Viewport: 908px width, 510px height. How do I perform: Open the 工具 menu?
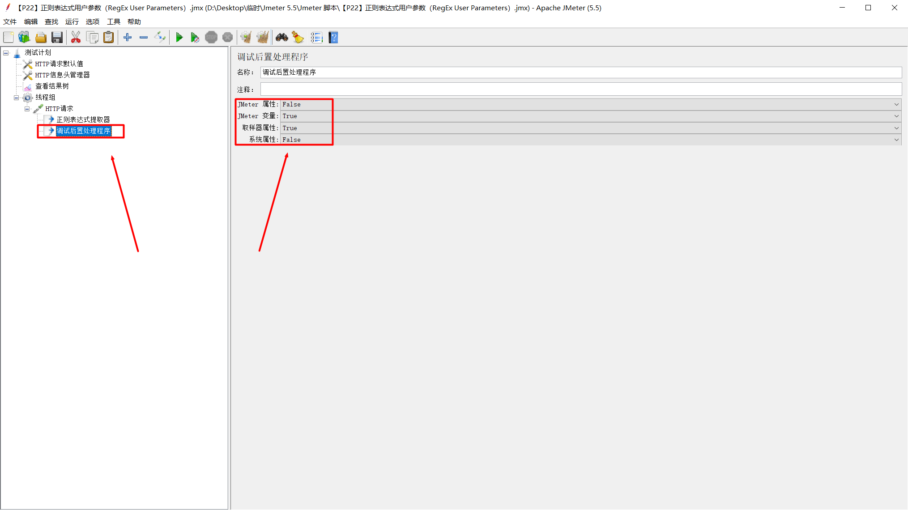(114, 22)
